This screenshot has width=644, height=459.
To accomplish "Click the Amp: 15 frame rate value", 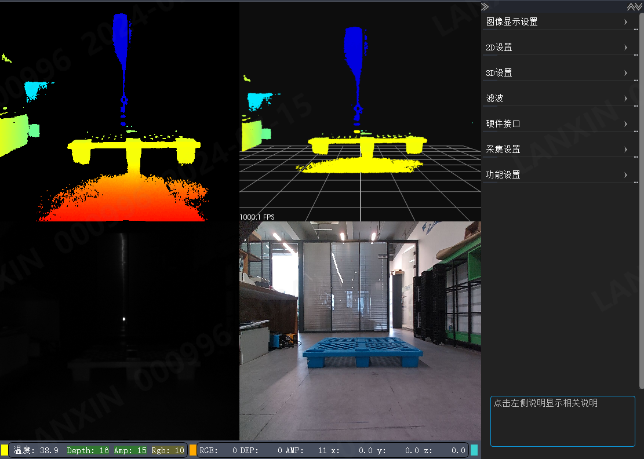I will (130, 450).
